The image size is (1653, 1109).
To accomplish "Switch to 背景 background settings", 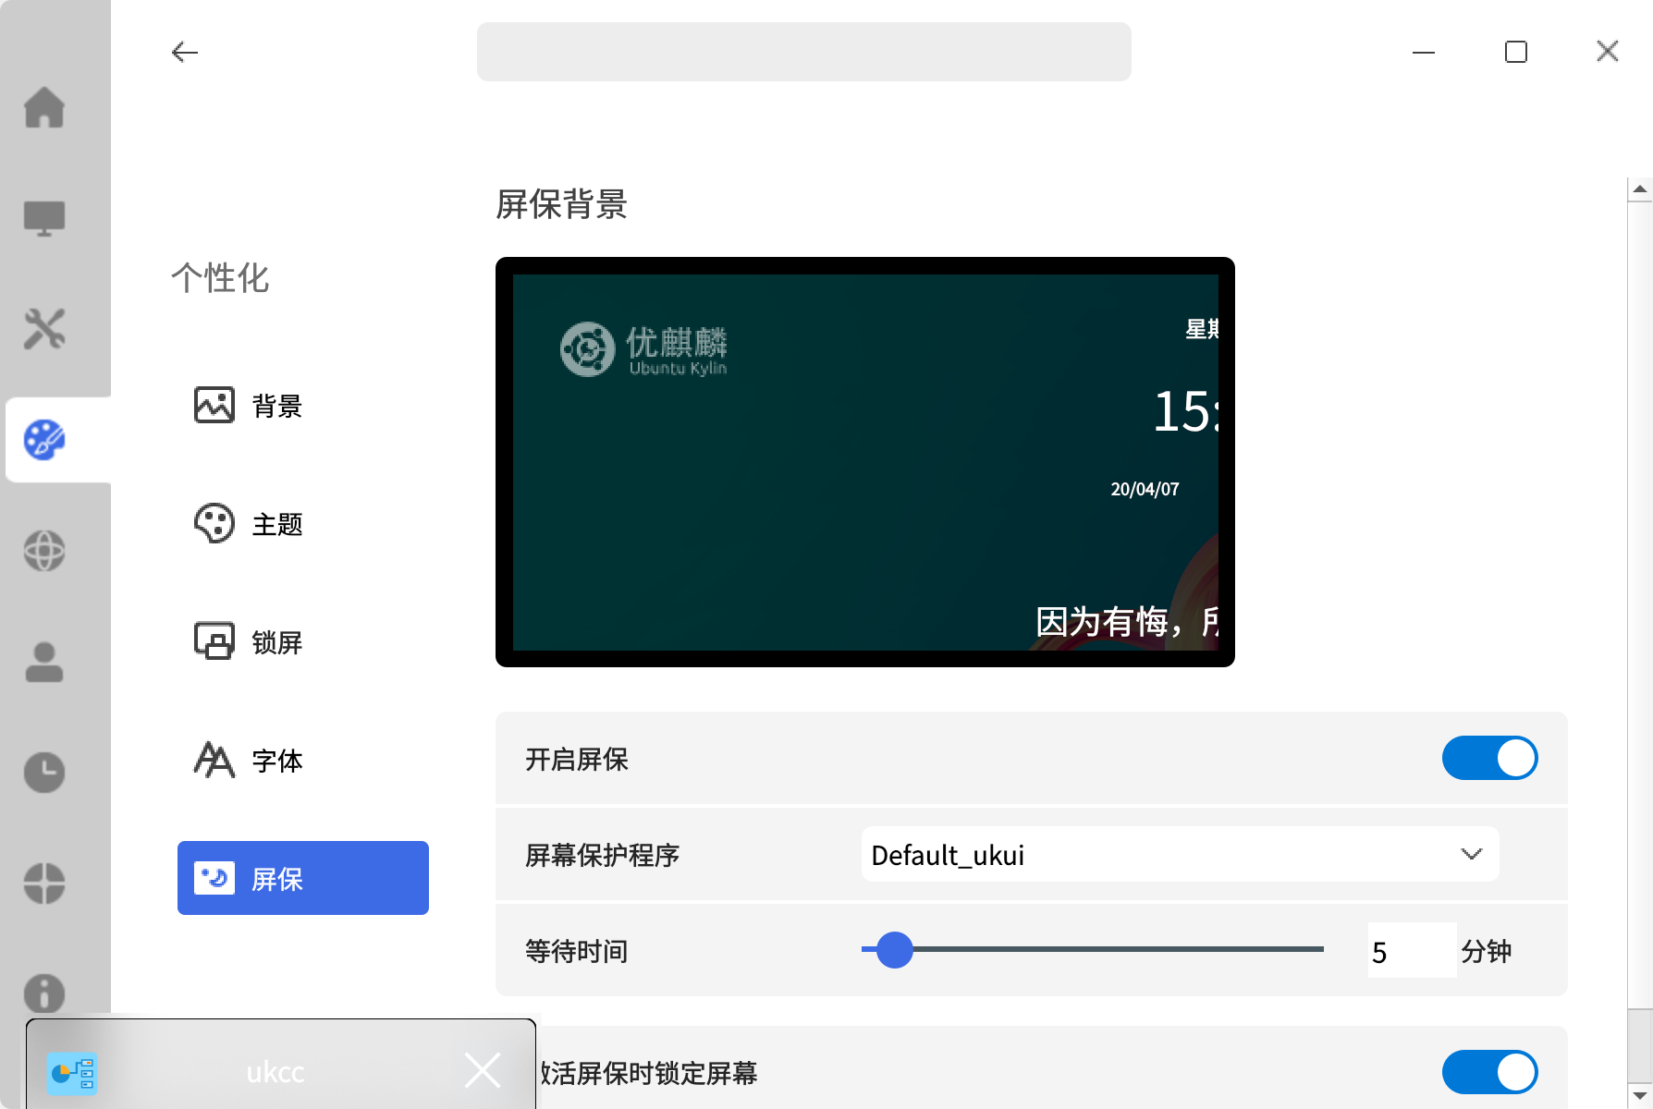I will click(276, 405).
